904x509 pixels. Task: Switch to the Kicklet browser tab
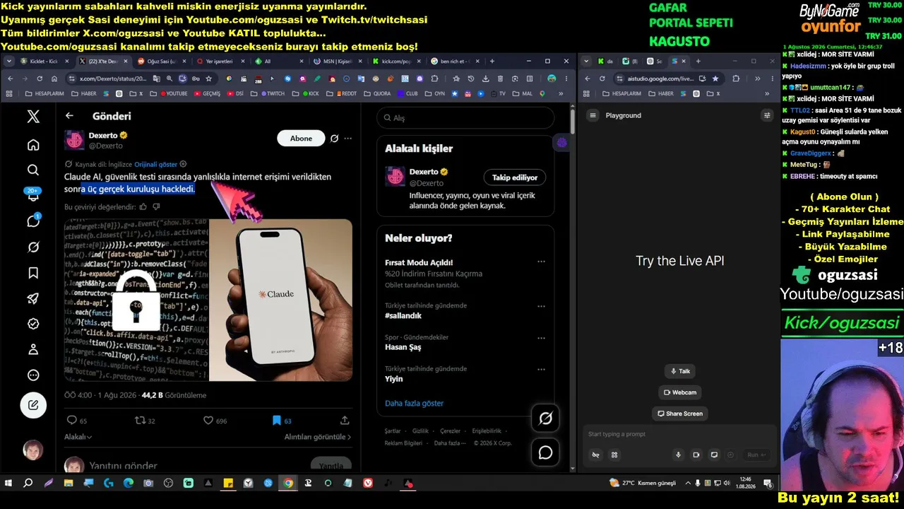coord(44,62)
